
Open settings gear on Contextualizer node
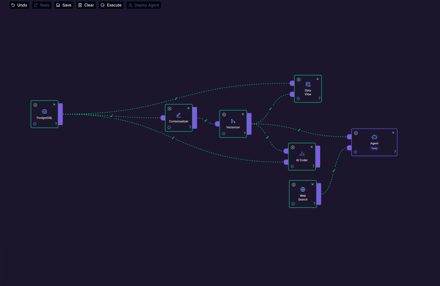click(x=170, y=109)
